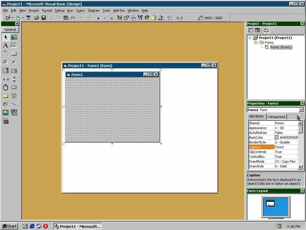Click the properties scrollbar down arrow
Viewport: 306px width, 230px height.
coord(300,167)
